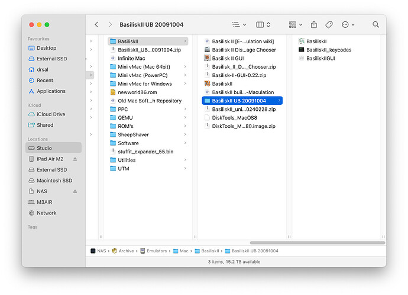Eject the NAS volume
The height and width of the screenshot is (295, 408).
click(75, 191)
